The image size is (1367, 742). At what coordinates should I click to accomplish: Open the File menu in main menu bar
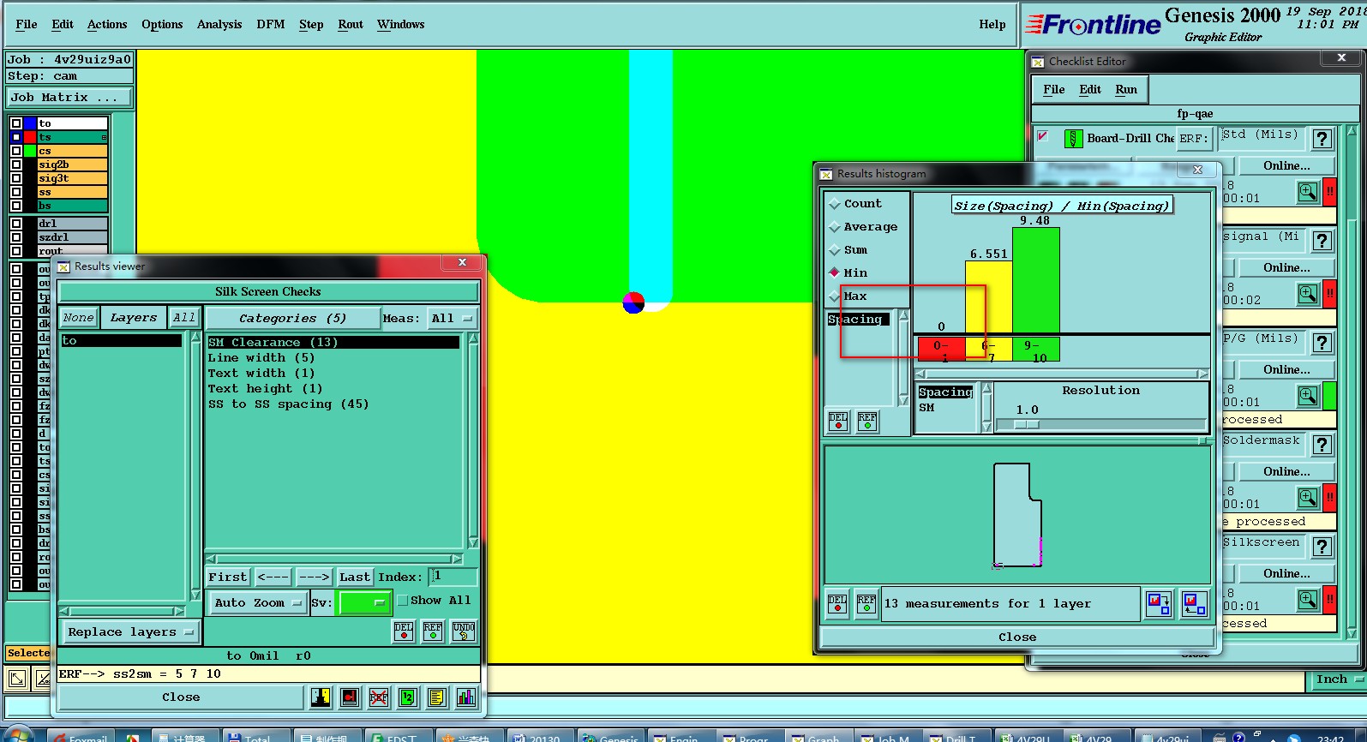pos(27,25)
